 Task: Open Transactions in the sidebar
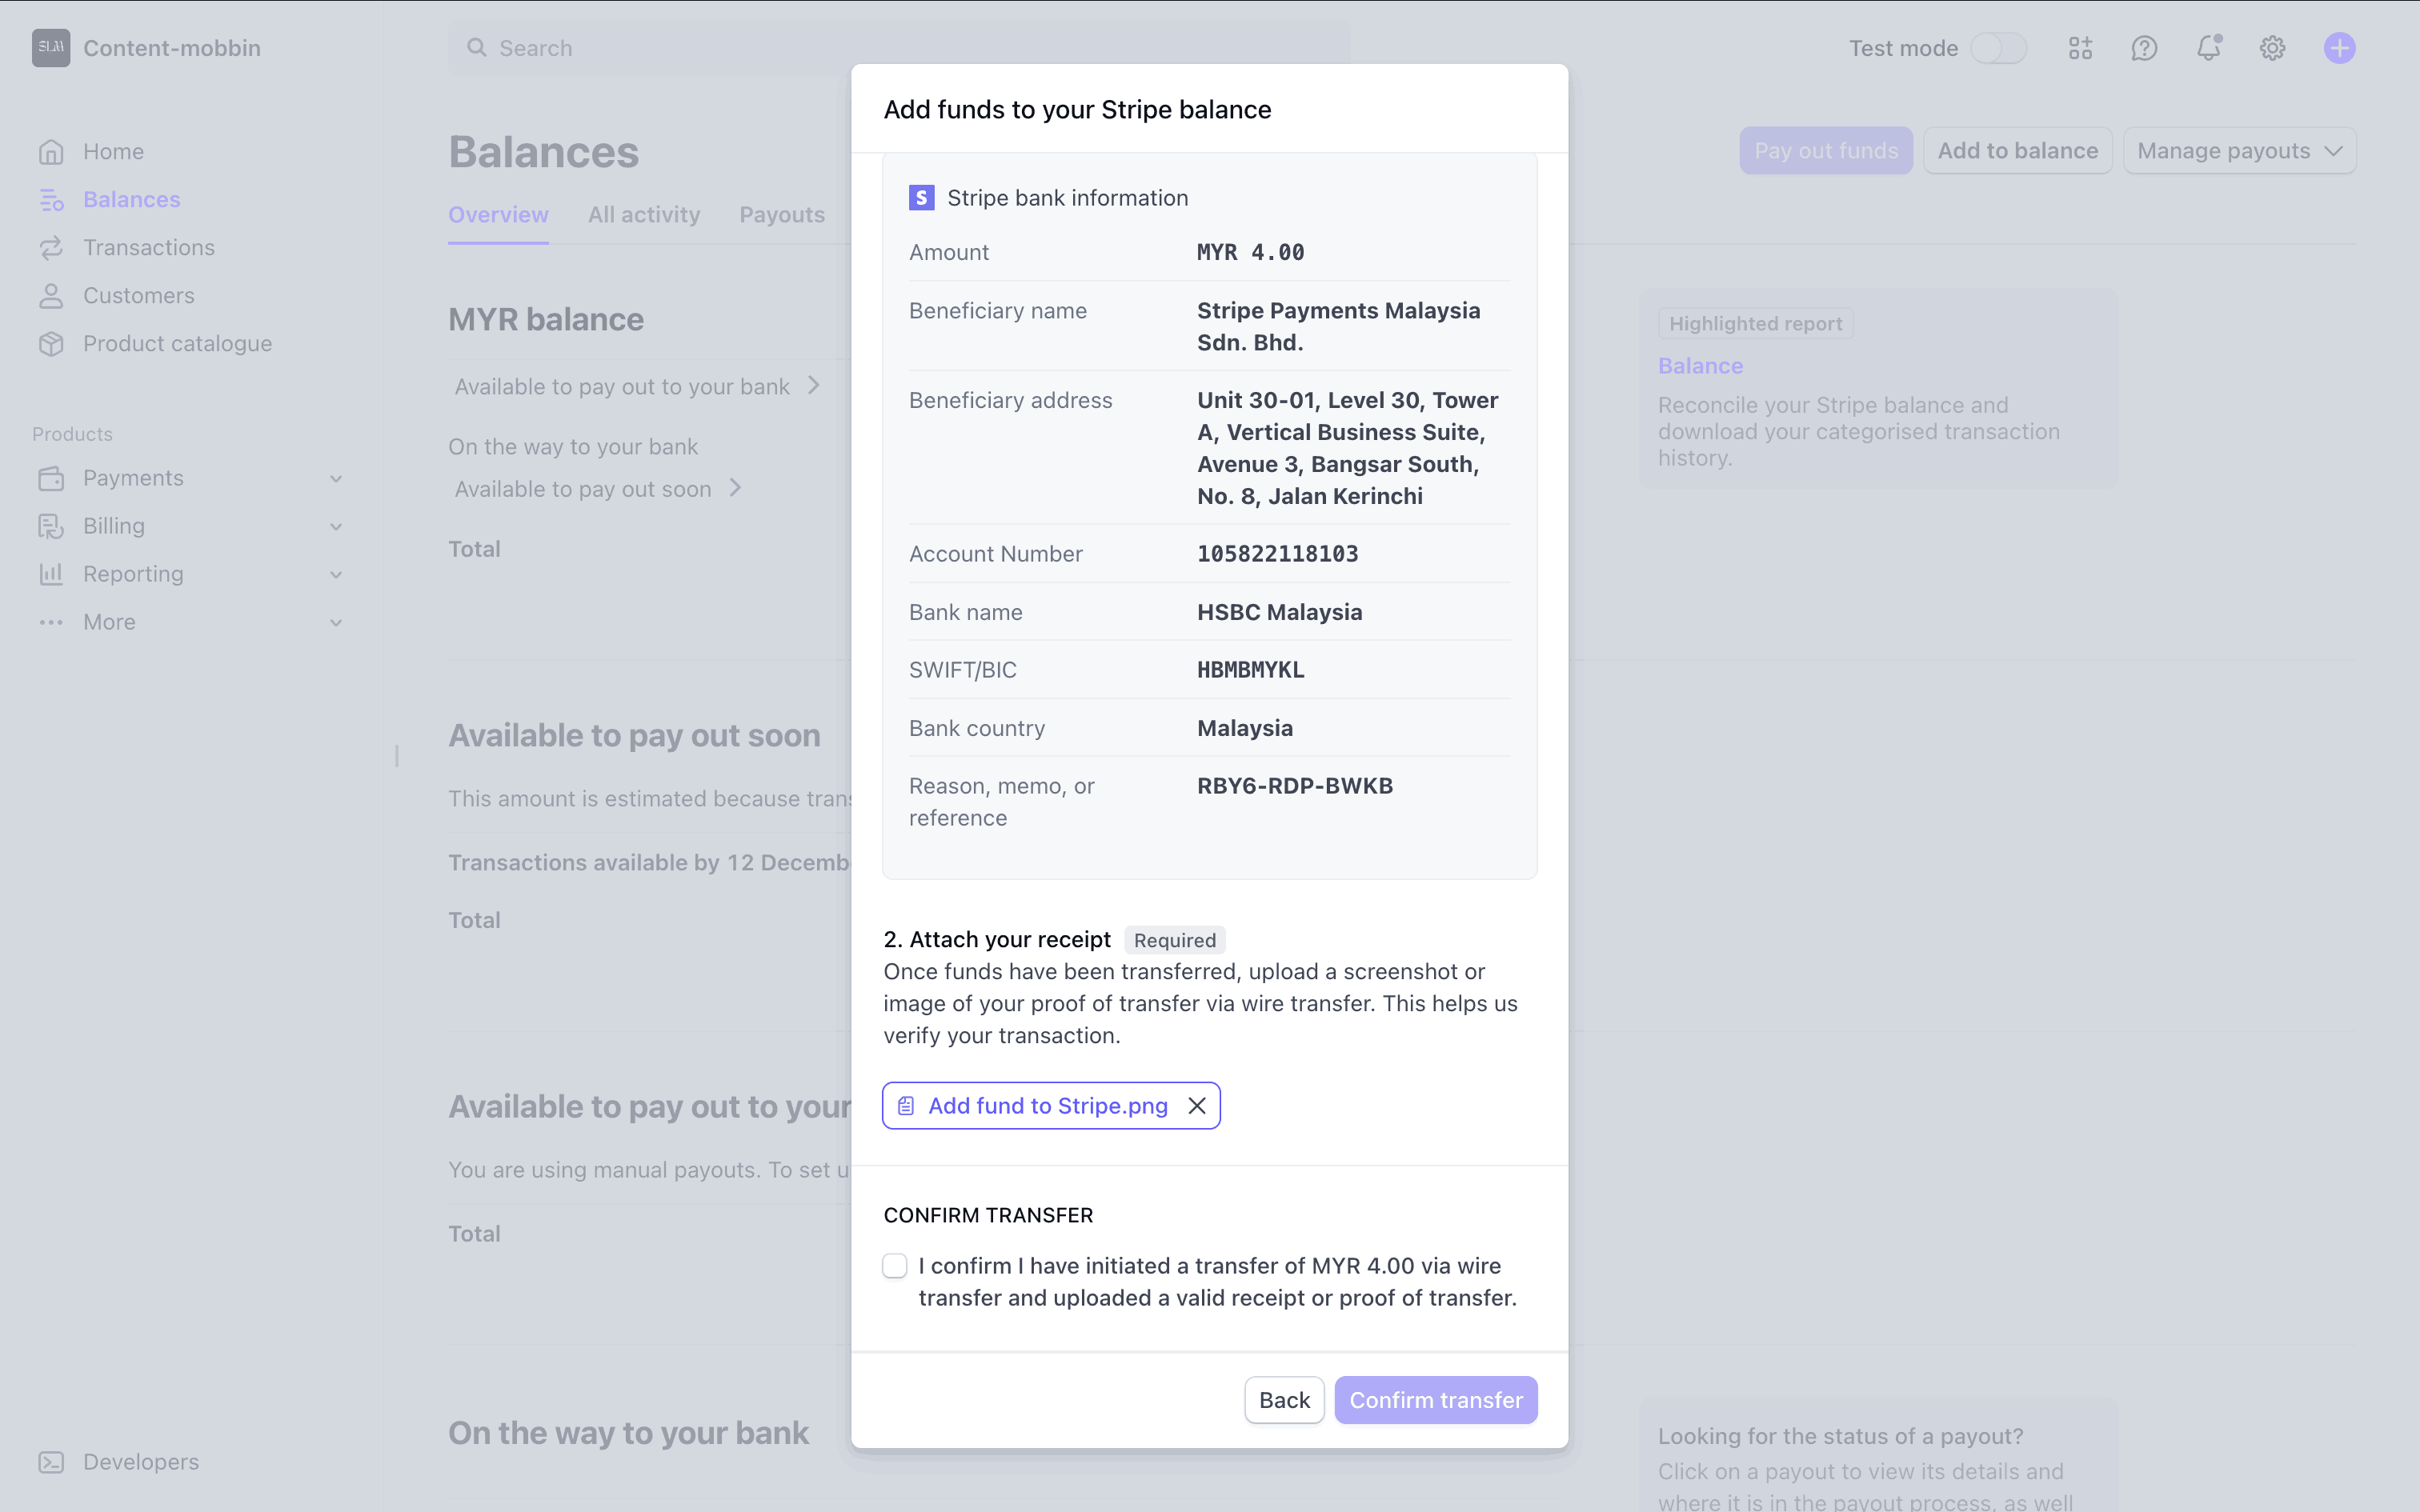pyautogui.click(x=148, y=248)
